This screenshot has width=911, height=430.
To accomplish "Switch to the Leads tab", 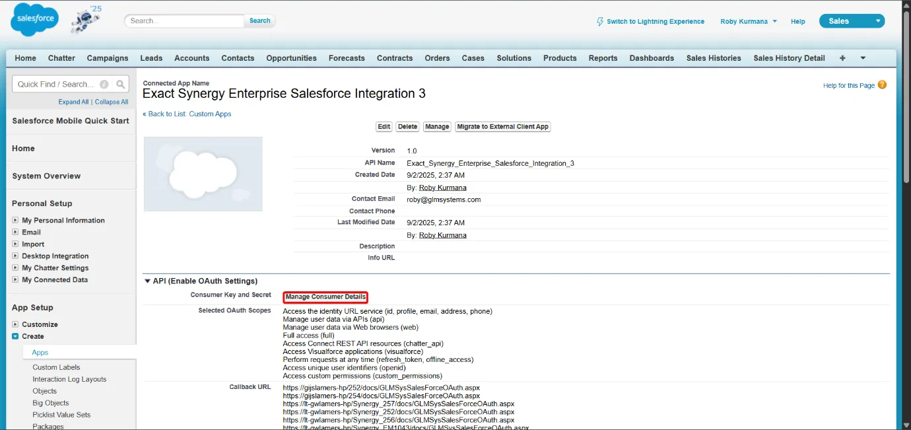I will click(x=151, y=58).
